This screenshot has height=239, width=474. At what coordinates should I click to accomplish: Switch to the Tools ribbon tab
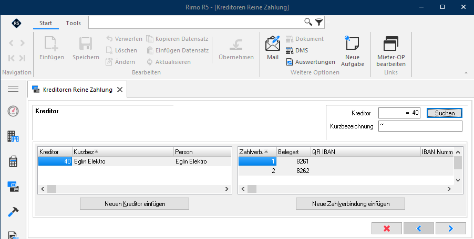pos(74,23)
